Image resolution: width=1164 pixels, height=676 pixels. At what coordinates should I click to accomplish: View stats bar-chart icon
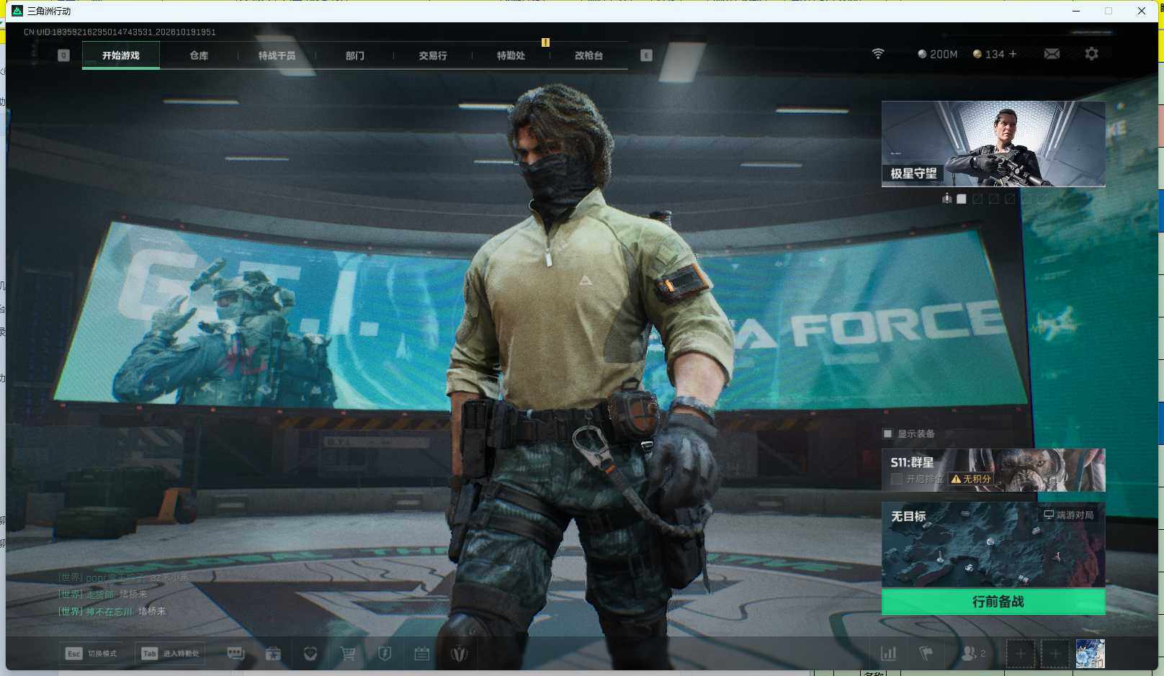(889, 654)
